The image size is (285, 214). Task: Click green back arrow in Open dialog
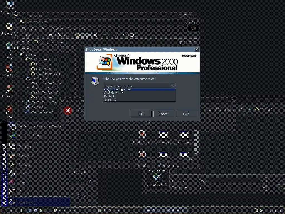[250, 109]
